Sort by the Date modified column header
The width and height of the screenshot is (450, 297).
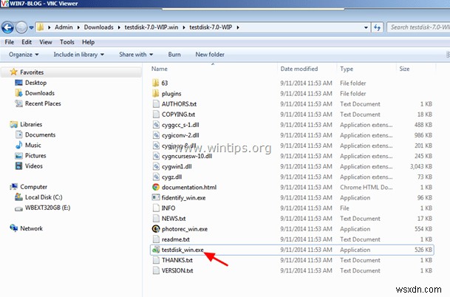point(299,69)
